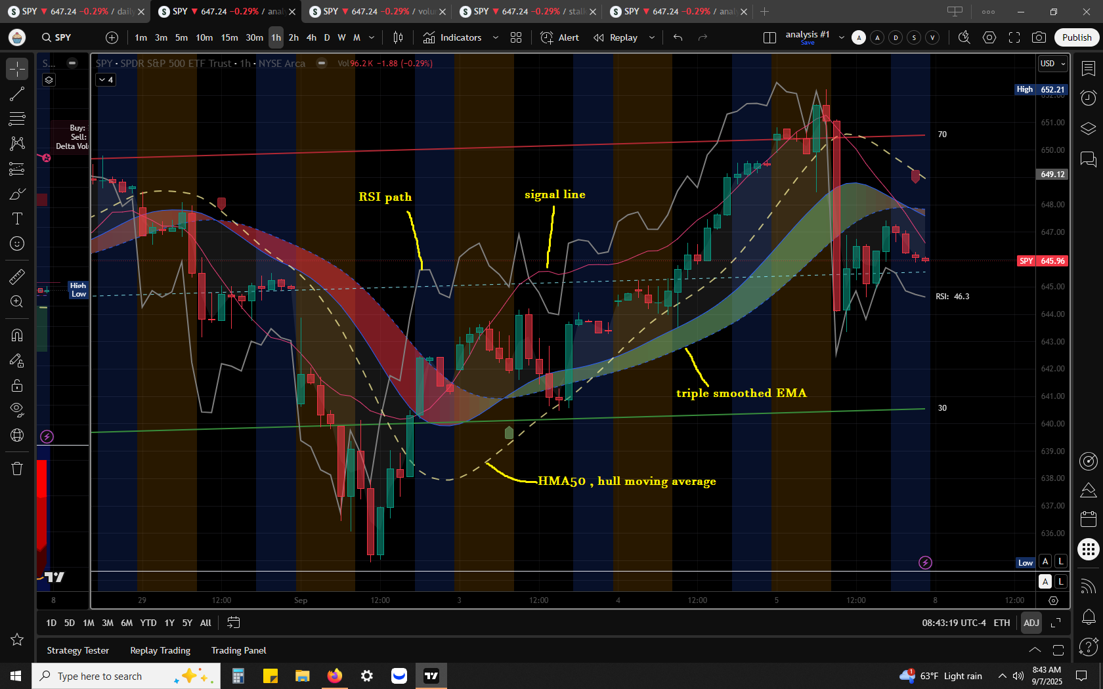Select the All date range
The width and height of the screenshot is (1103, 689).
tap(205, 623)
